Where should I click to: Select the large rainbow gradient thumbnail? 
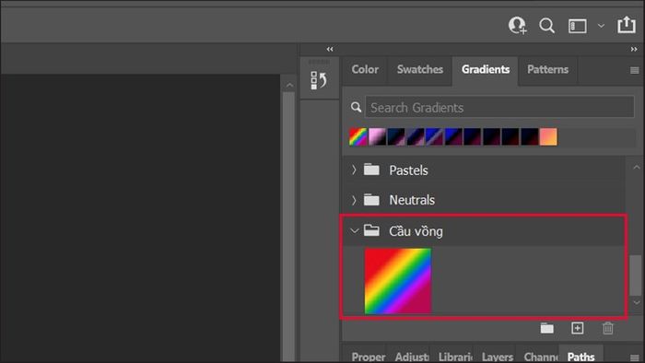tap(398, 281)
